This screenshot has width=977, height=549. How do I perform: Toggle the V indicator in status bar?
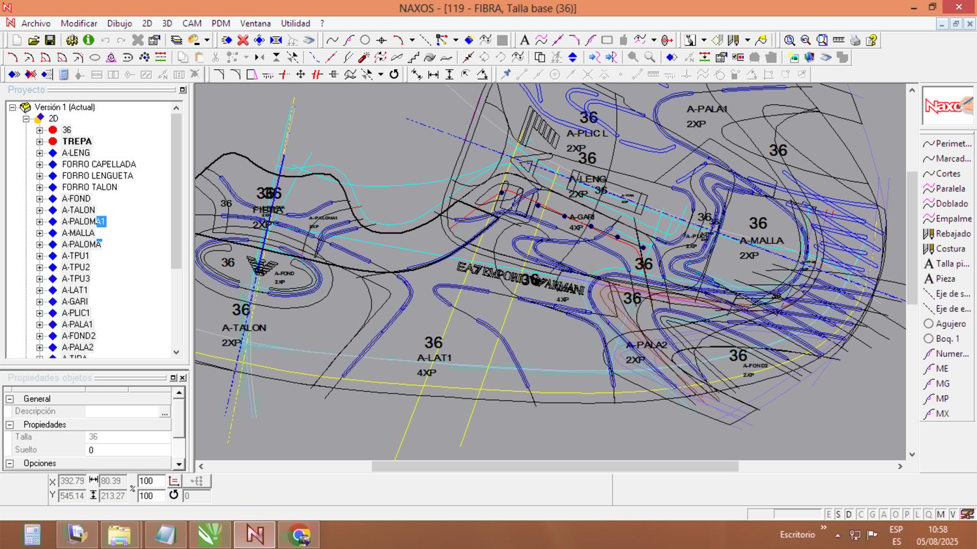point(953,514)
